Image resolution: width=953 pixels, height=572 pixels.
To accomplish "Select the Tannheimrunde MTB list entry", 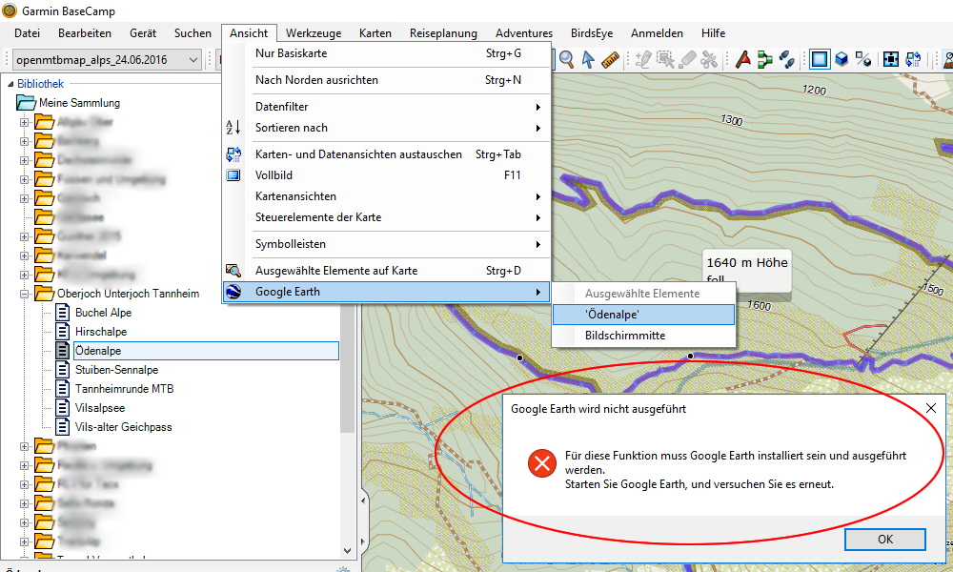I will [x=124, y=389].
